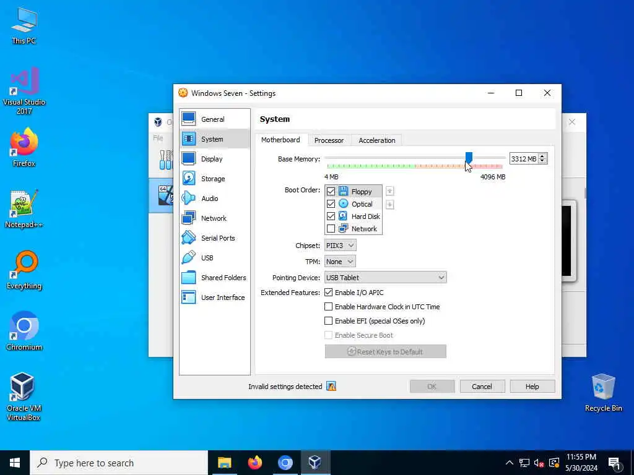
Task: Check Network in boot order
Action: (331, 229)
